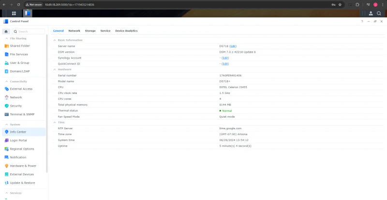387x200 pixels.
Task: Open the Security section
Action: pyautogui.click(x=14, y=106)
